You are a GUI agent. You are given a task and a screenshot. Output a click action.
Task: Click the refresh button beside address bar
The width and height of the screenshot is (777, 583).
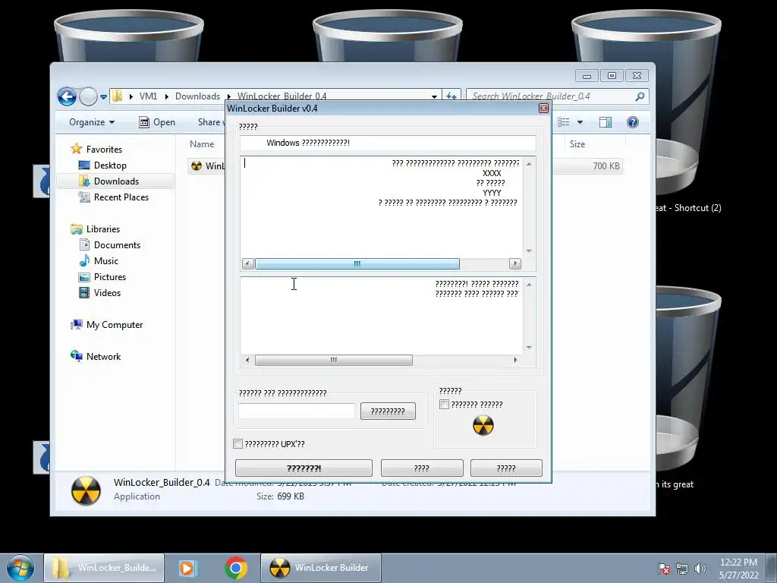click(451, 96)
